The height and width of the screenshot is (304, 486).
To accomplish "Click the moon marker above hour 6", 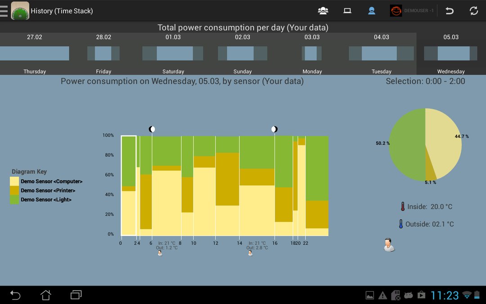I will click(x=152, y=129).
